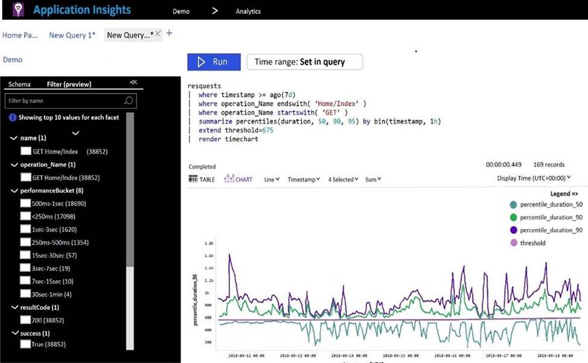Check the <250ms performance bucket
Viewport: 588px width, 363px height.
pos(25,216)
